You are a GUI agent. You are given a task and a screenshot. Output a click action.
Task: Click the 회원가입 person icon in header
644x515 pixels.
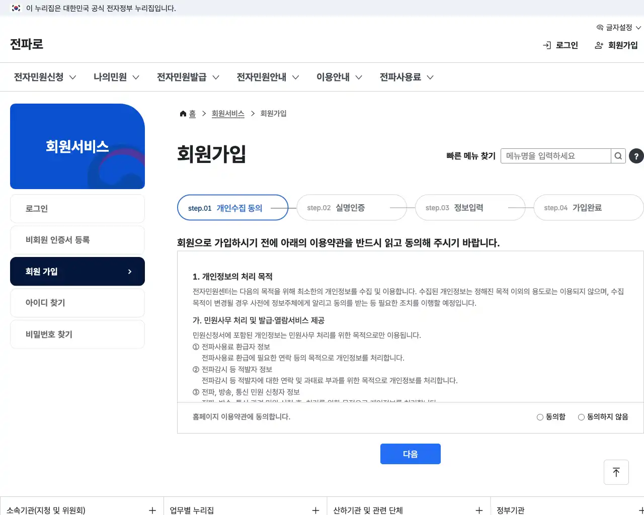click(599, 45)
